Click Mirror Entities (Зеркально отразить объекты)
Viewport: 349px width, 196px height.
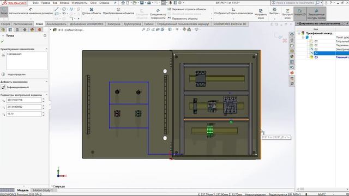point(187,9)
